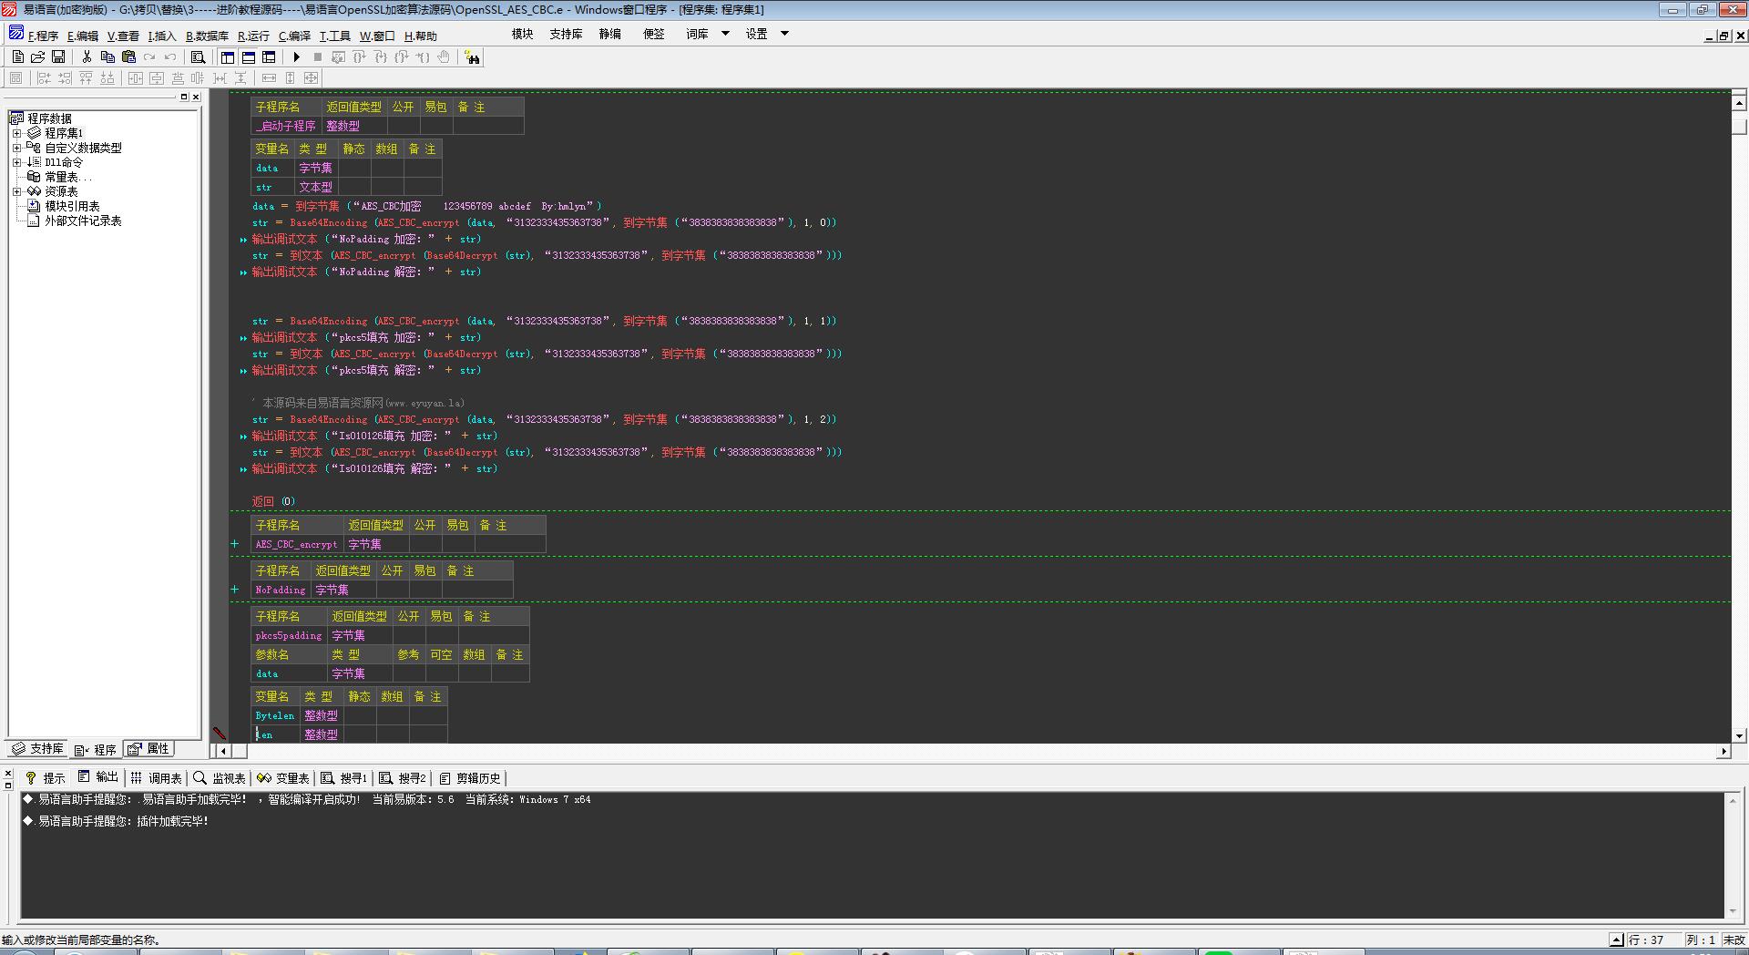
Task: Toggle the left work panel layout icon
Action: tap(228, 56)
